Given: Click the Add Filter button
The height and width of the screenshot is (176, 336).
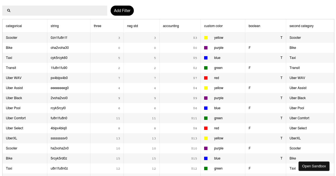Looking at the screenshot, I should [122, 11].
